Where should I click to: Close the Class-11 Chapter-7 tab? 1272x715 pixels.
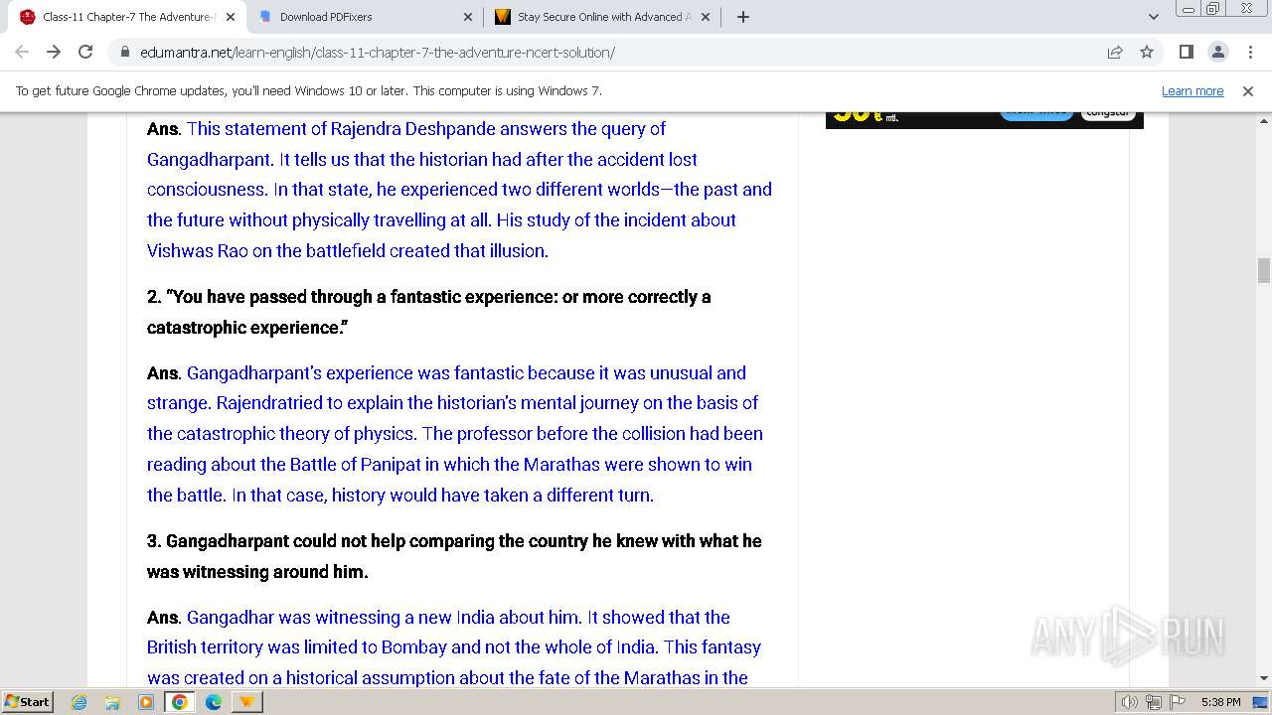point(232,17)
